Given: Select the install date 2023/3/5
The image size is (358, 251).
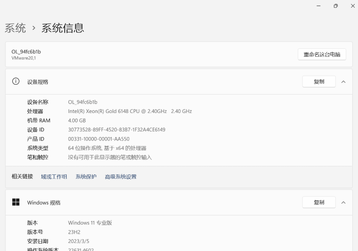Looking at the screenshot, I should click(79, 241).
